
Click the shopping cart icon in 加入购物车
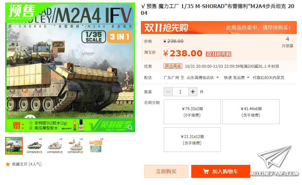[x=206, y=171]
